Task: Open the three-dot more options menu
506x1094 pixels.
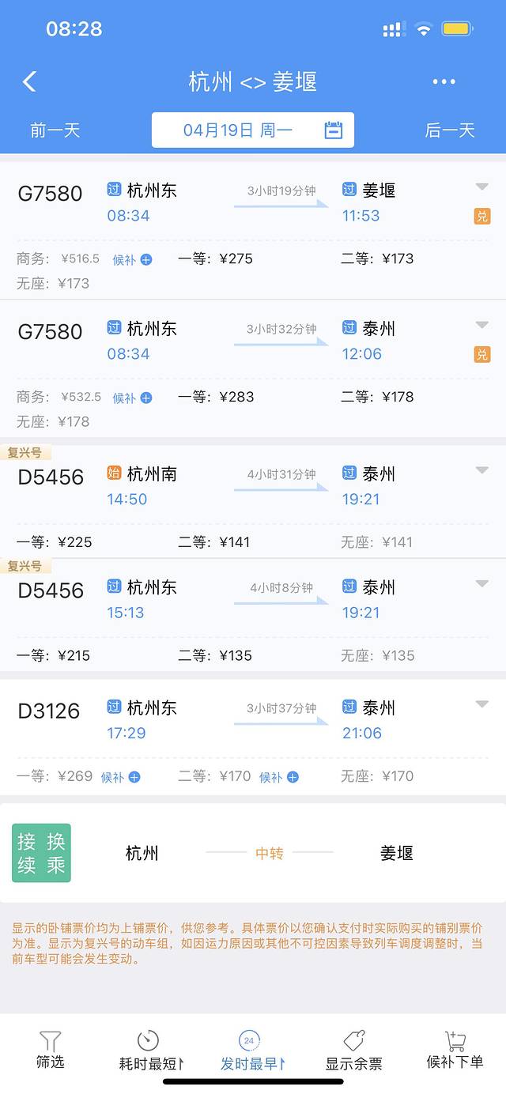Action: click(444, 81)
